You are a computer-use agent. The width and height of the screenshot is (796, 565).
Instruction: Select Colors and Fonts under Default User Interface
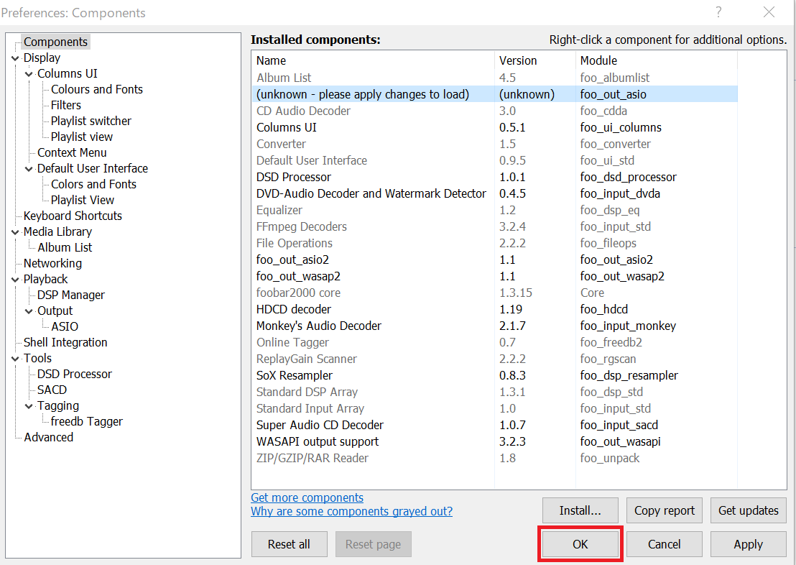click(x=93, y=184)
